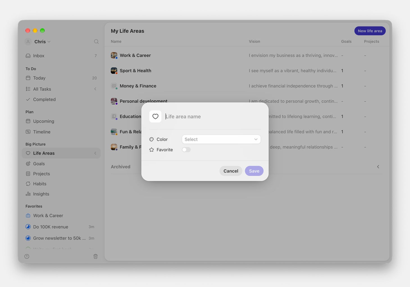
Task: Click the Sport & Health thumbnail image
Action: (114, 70)
